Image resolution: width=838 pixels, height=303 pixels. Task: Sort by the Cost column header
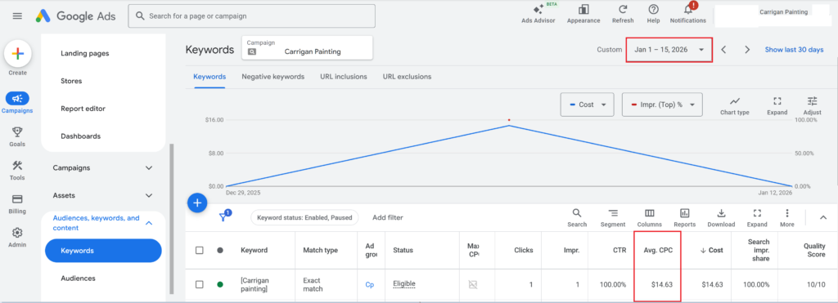pos(711,250)
